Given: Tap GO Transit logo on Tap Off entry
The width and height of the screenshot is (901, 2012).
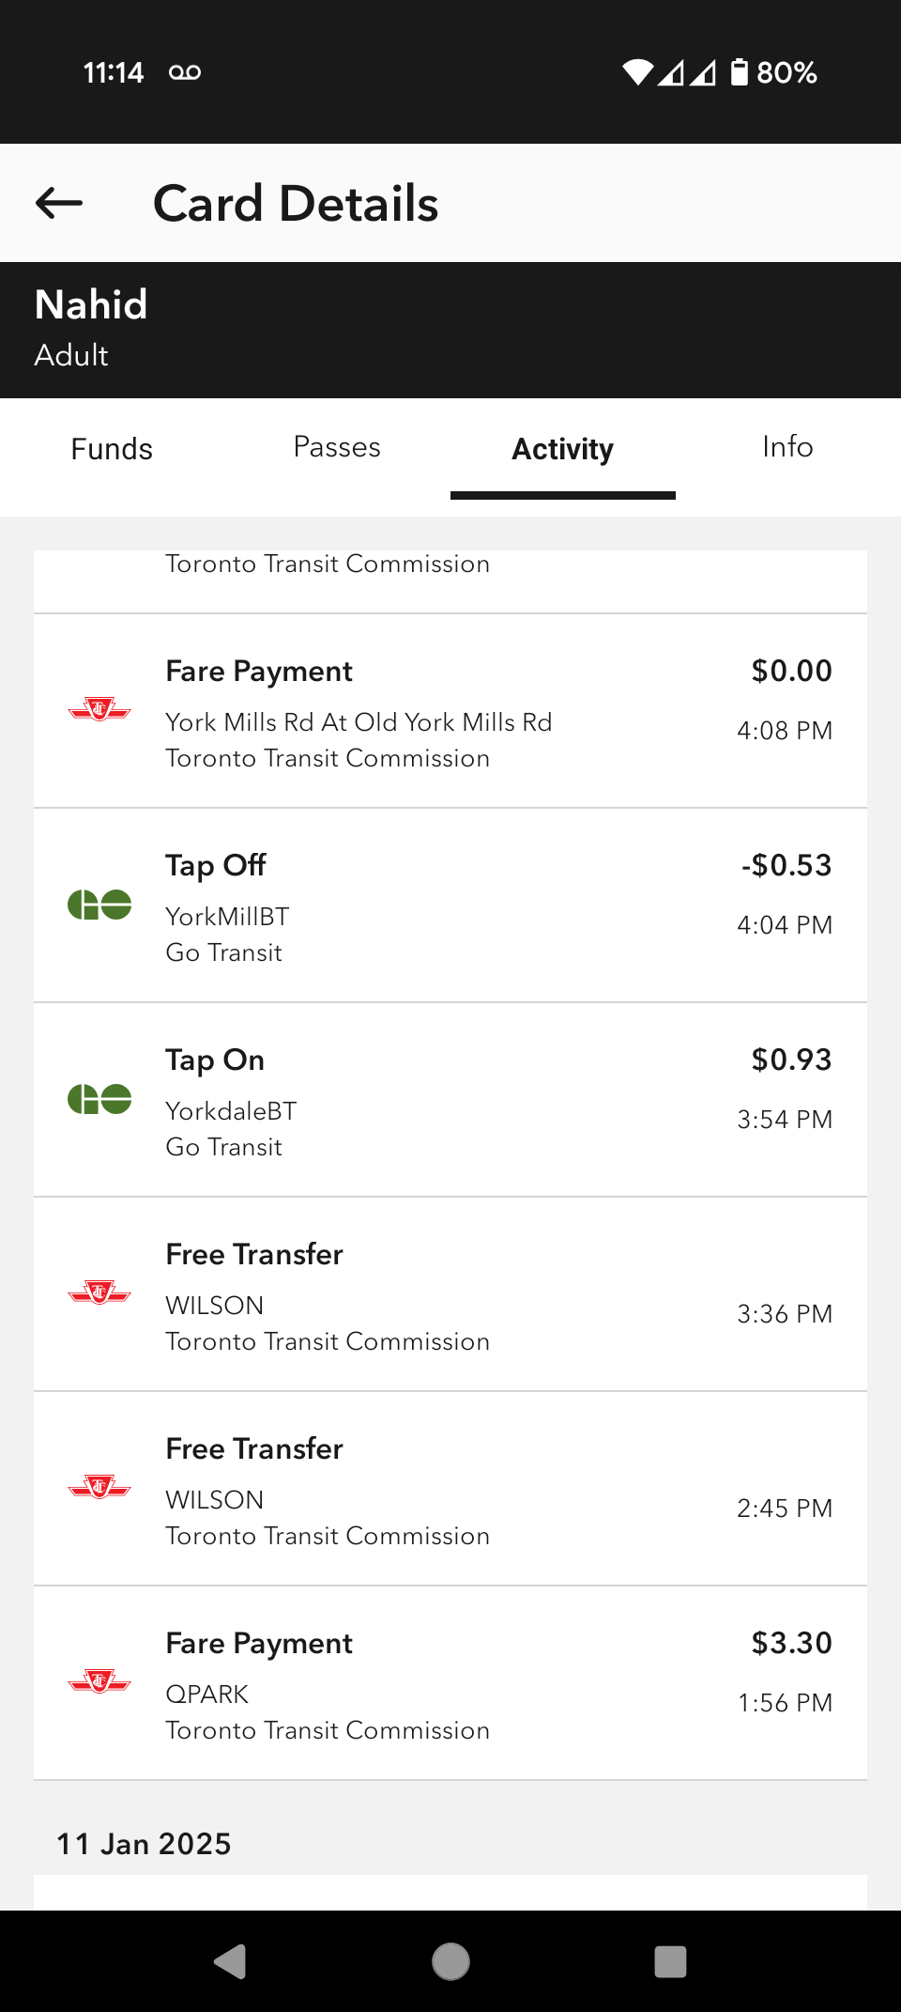Looking at the screenshot, I should pyautogui.click(x=99, y=905).
